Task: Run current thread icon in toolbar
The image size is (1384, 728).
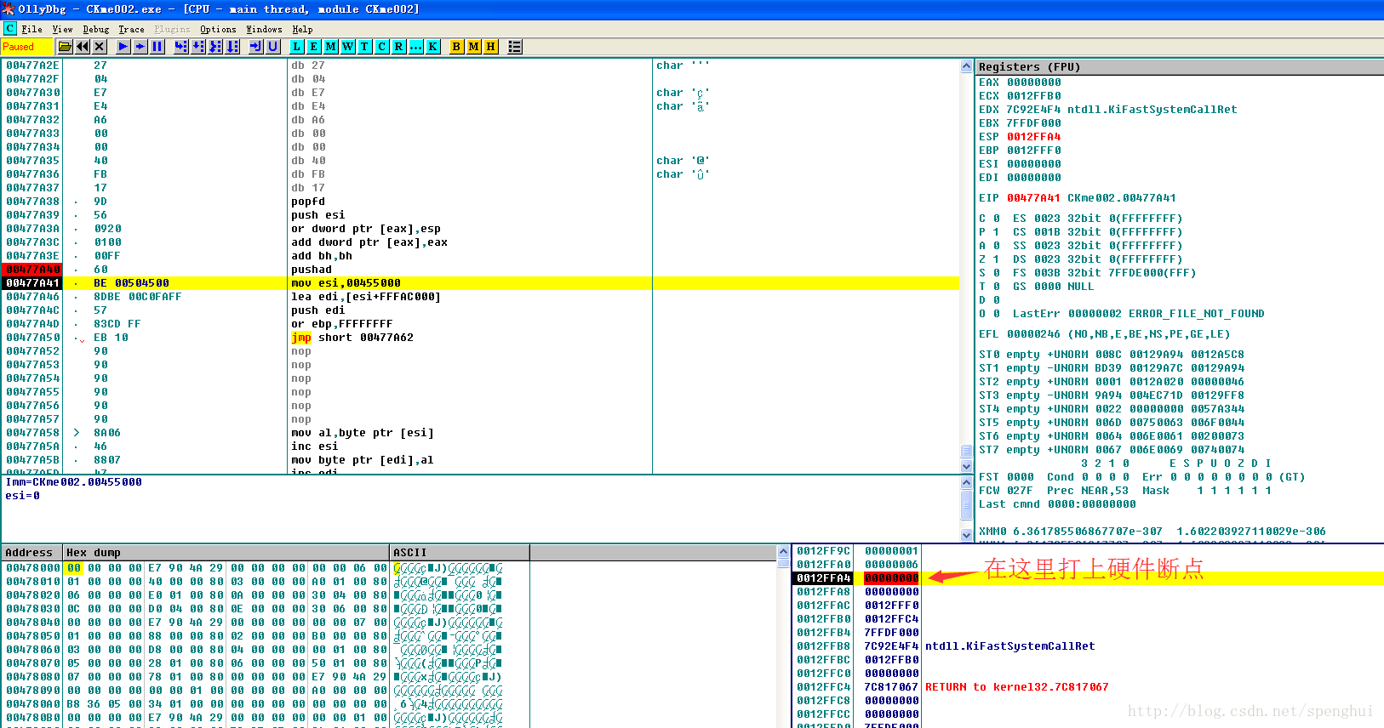Action: pos(140,47)
